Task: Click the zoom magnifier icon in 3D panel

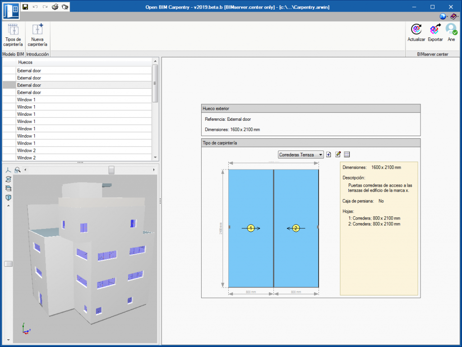Action: point(18,170)
